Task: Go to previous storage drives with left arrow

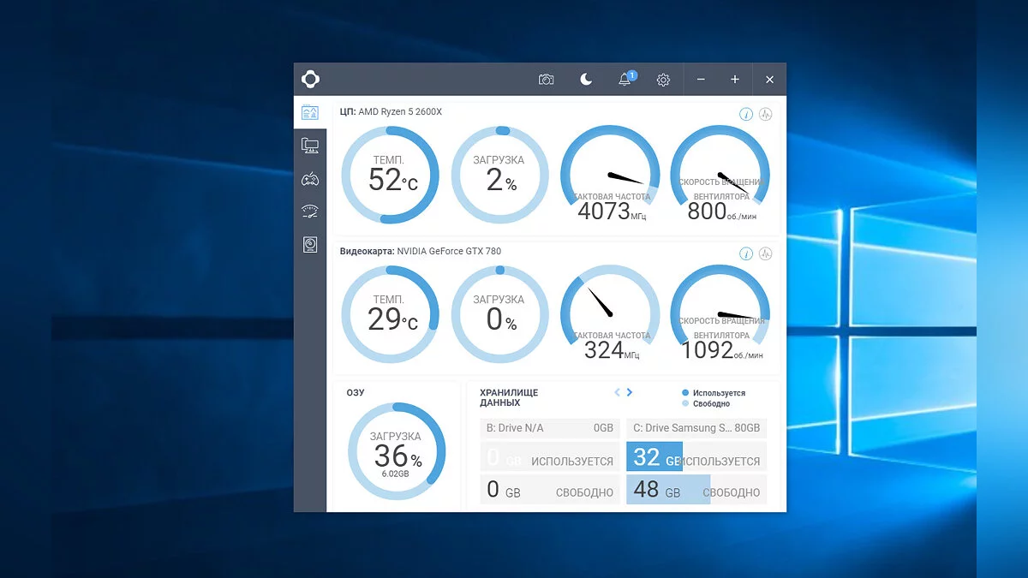Action: (617, 392)
